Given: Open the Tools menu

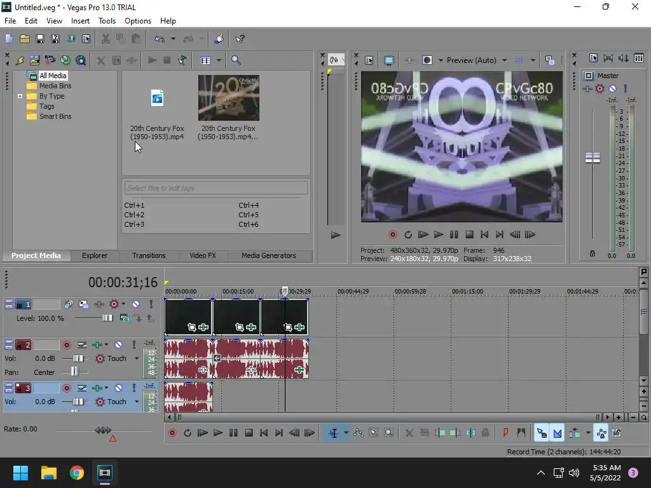Looking at the screenshot, I should pyautogui.click(x=107, y=21).
